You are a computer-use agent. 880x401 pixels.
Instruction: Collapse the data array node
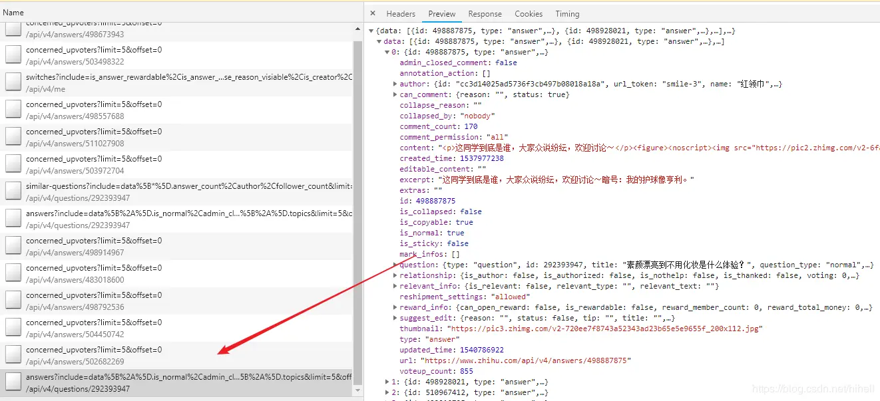pyautogui.click(x=379, y=41)
